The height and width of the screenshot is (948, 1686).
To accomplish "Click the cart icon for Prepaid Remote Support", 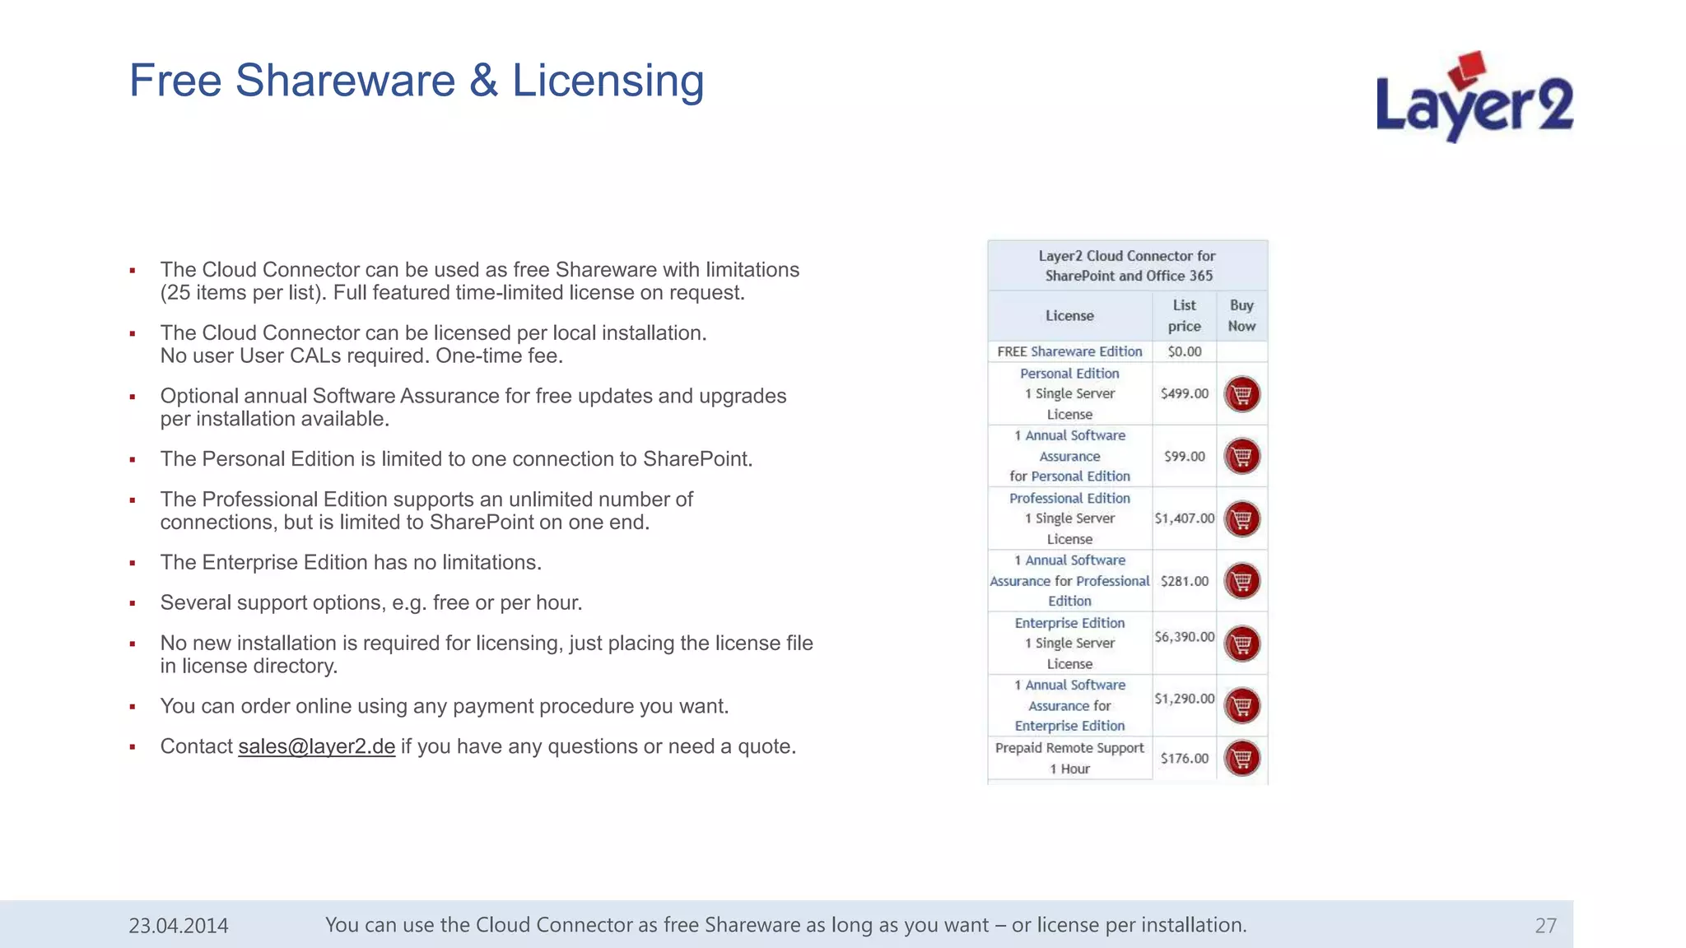I will click(x=1241, y=758).
